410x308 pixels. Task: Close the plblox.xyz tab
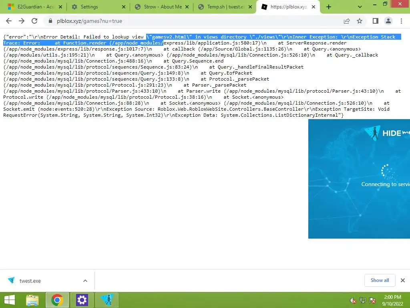pos(314,7)
